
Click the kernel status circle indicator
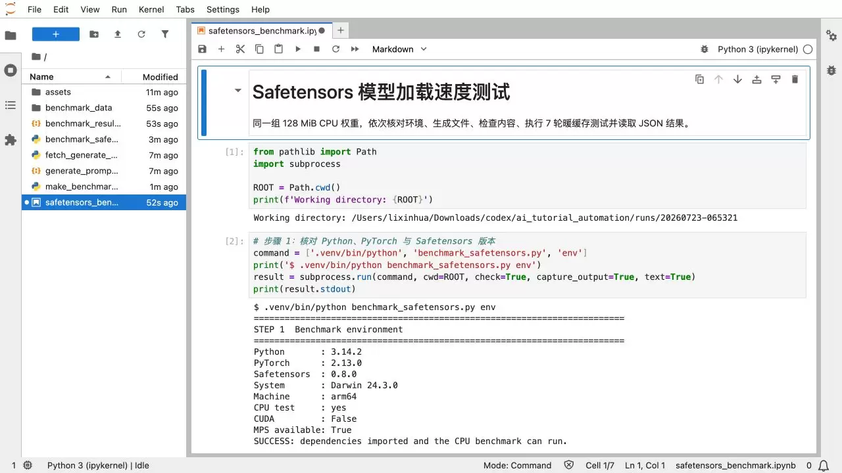tap(808, 49)
